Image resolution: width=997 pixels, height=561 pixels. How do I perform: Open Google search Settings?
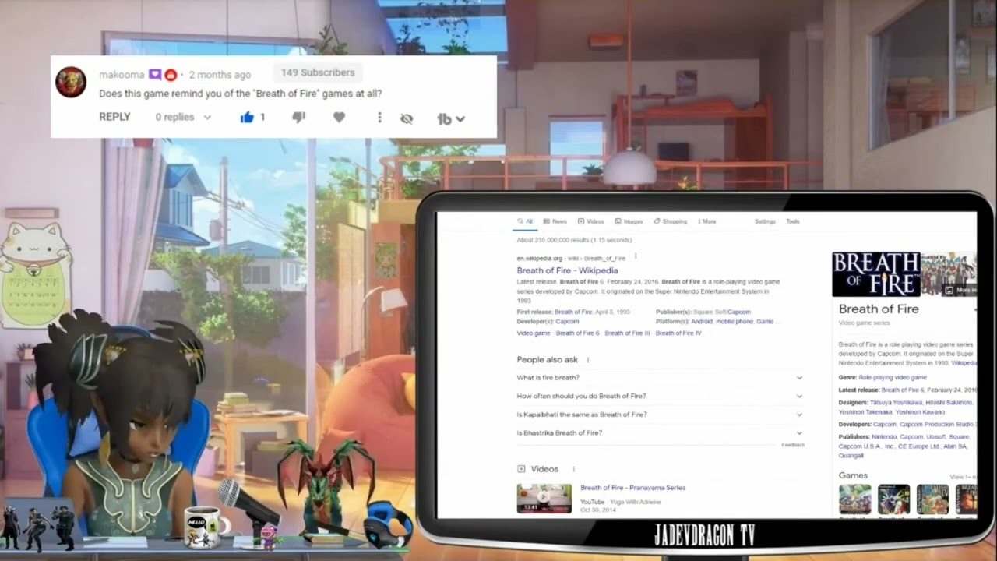pyautogui.click(x=765, y=221)
